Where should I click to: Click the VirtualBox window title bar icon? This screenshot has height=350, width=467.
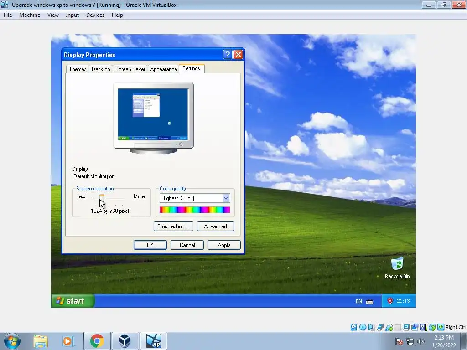point(5,5)
